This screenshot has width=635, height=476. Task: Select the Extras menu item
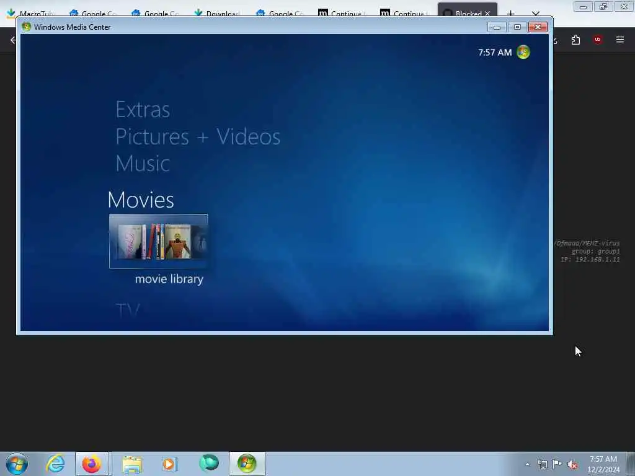pyautogui.click(x=143, y=109)
